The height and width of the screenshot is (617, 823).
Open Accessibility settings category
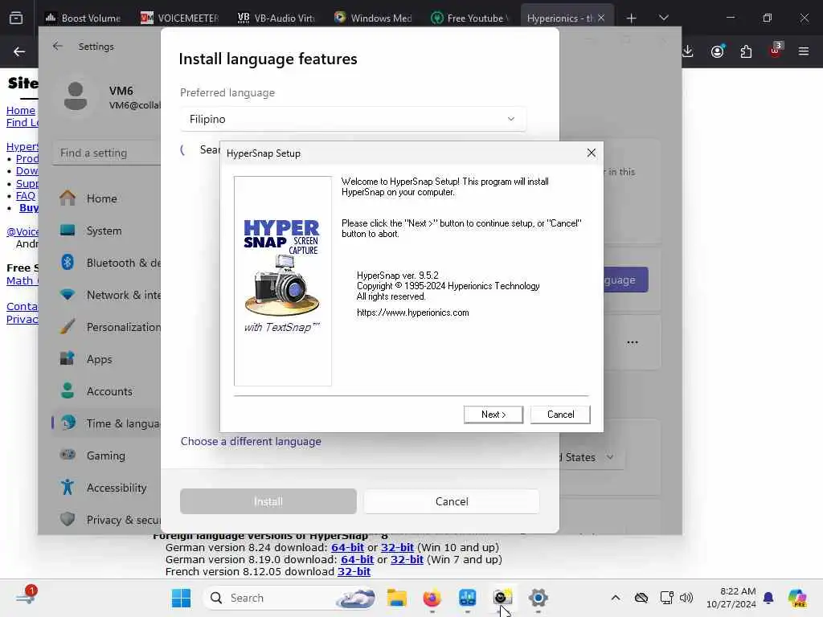pos(108,488)
